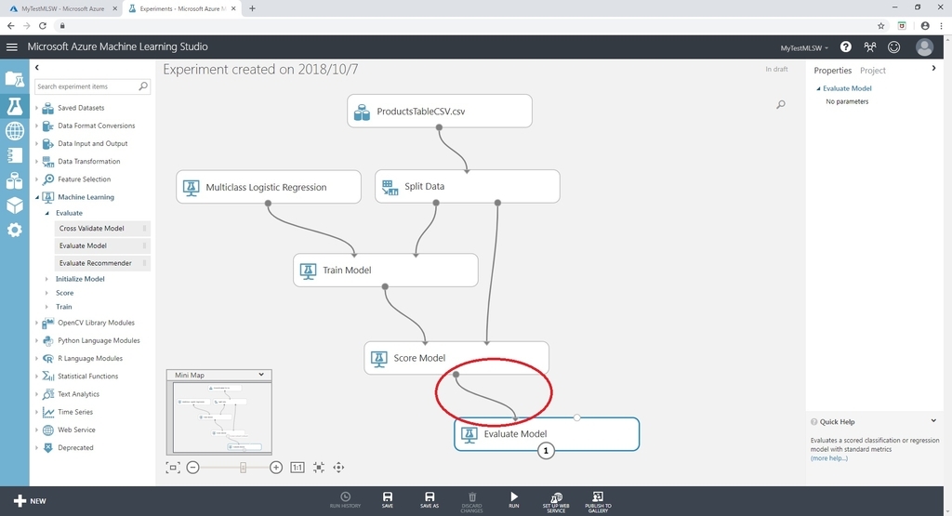
Task: Click the zoom level slider handle
Action: coord(243,468)
